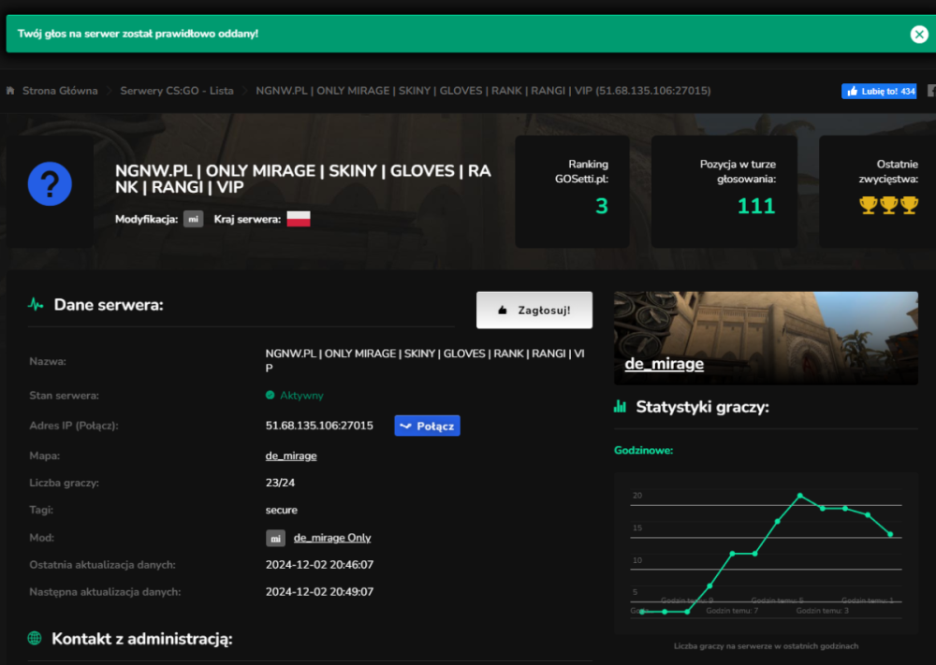Click the Godzinowe stats label
936x665 pixels.
point(644,450)
